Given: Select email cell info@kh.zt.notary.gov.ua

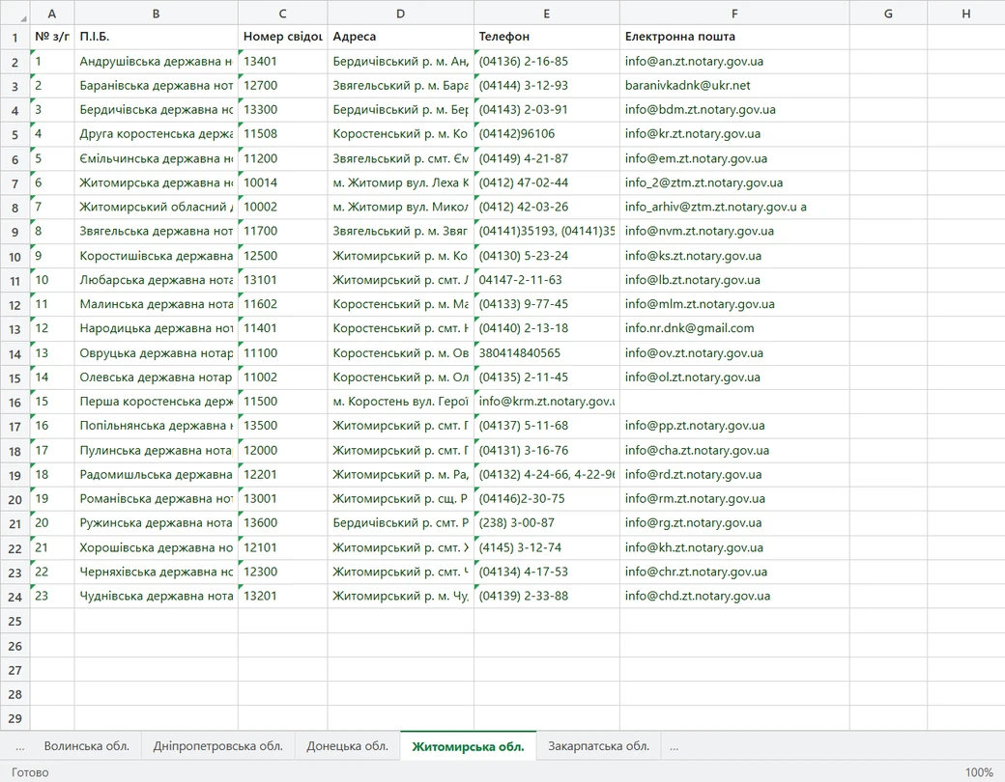Looking at the screenshot, I should click(x=734, y=547).
